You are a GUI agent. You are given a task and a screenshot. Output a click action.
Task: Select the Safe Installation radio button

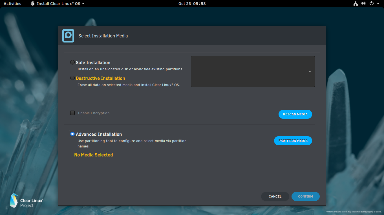click(72, 62)
